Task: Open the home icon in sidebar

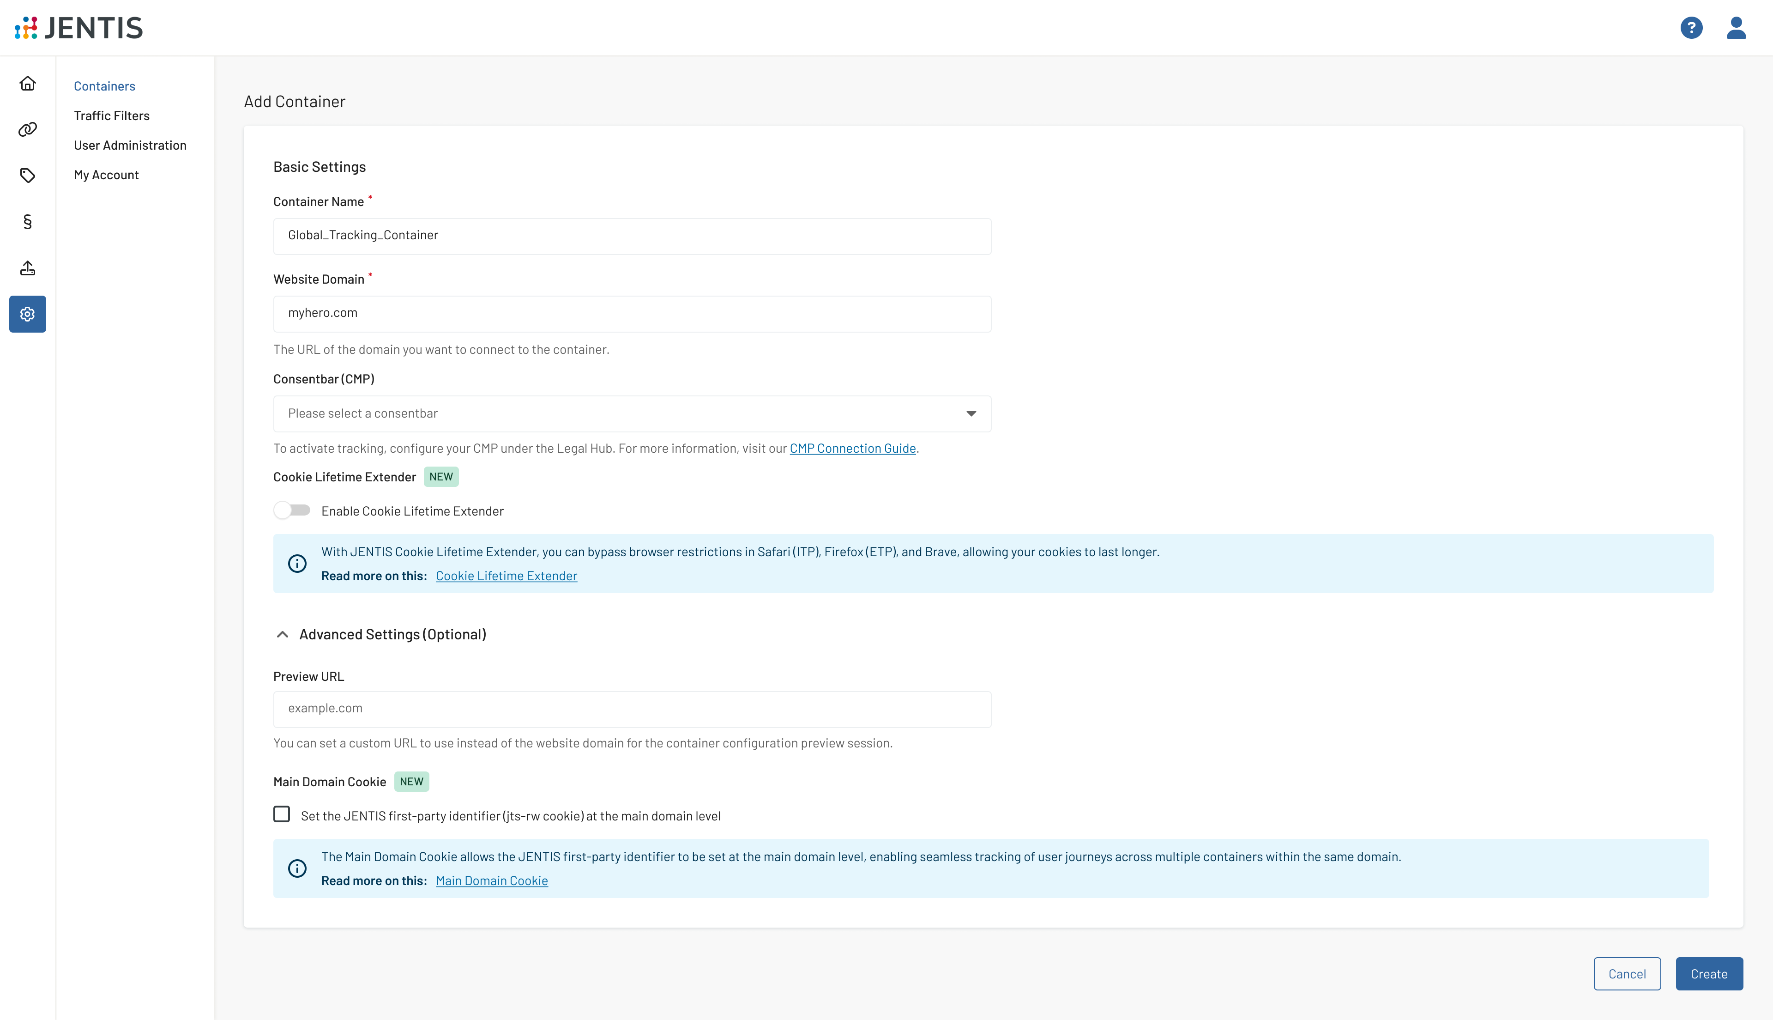Action: pos(27,83)
